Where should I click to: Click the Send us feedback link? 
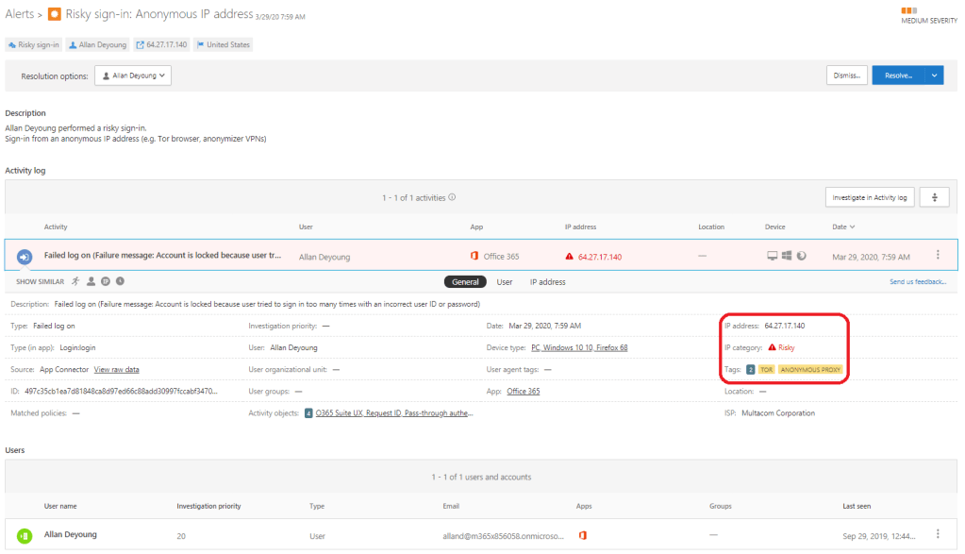[917, 281]
